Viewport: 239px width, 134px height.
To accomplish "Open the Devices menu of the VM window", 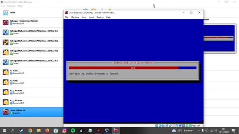I will click(x=100, y=17).
